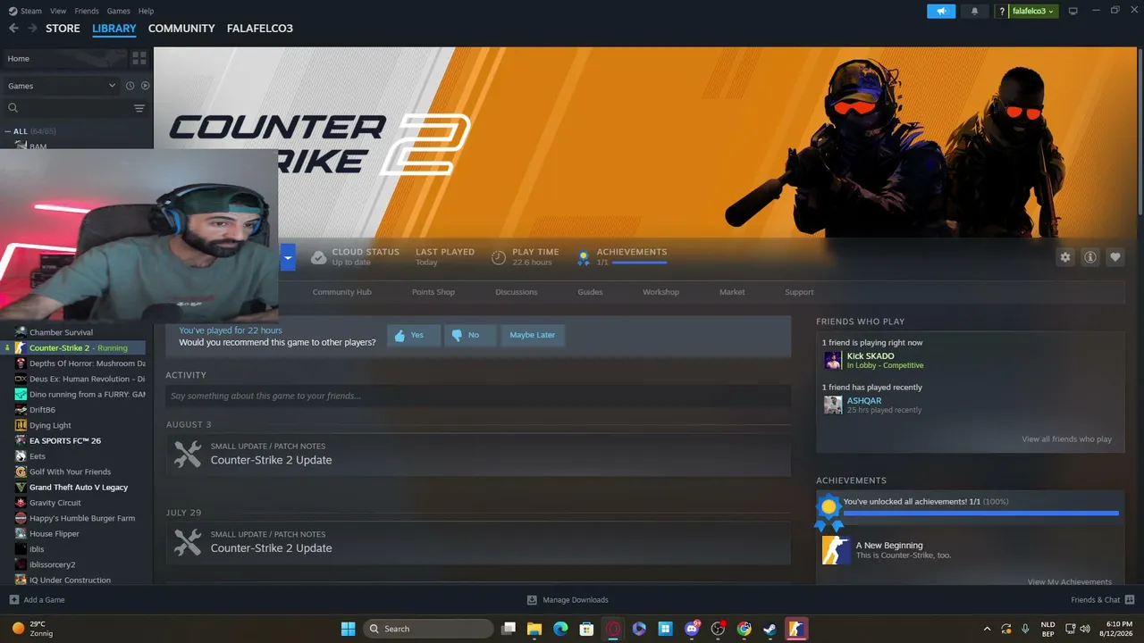Screen dimensions: 1144x643
Task: Open the View menu
Action: coord(58,11)
